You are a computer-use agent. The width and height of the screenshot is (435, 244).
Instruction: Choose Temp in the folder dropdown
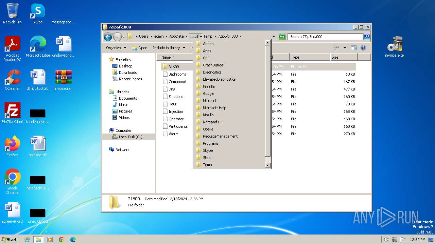[x=229, y=165]
